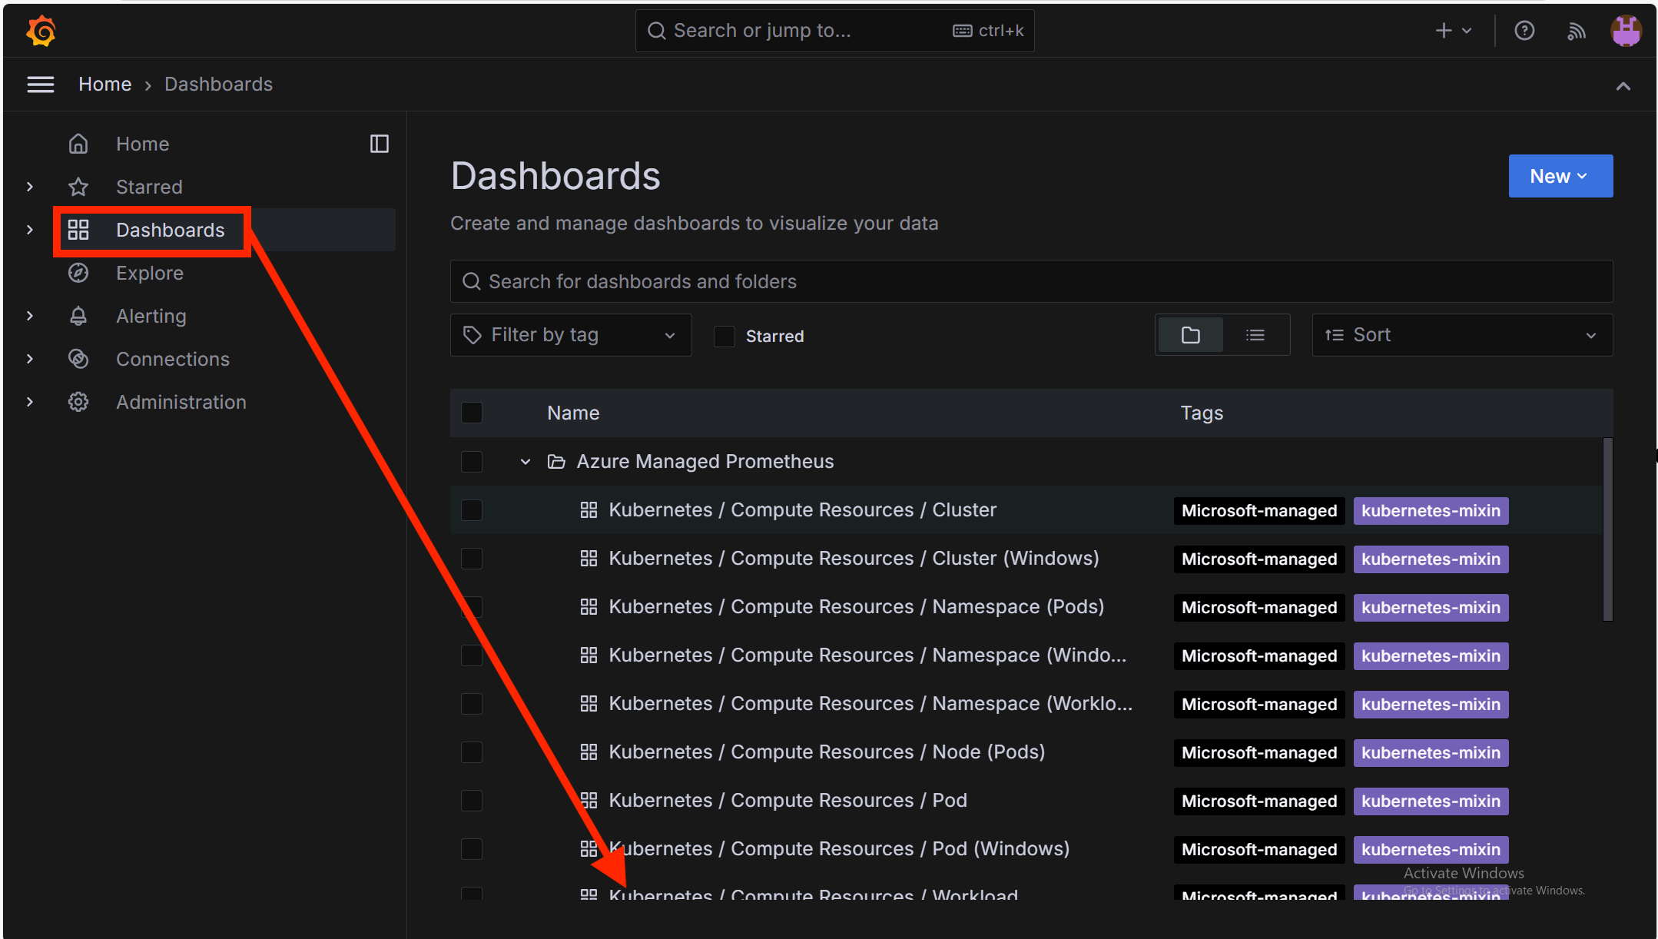Enable the Starred filter checkbox
The image size is (1658, 939).
click(x=725, y=337)
